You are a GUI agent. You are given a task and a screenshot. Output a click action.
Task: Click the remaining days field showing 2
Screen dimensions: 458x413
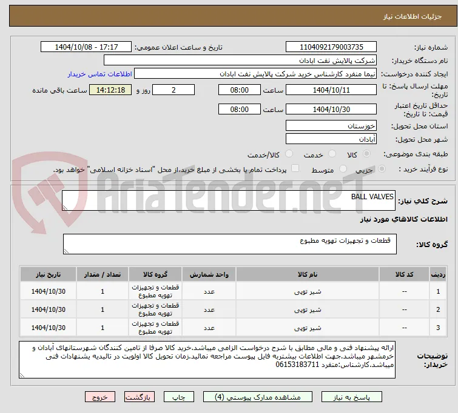pos(173,90)
